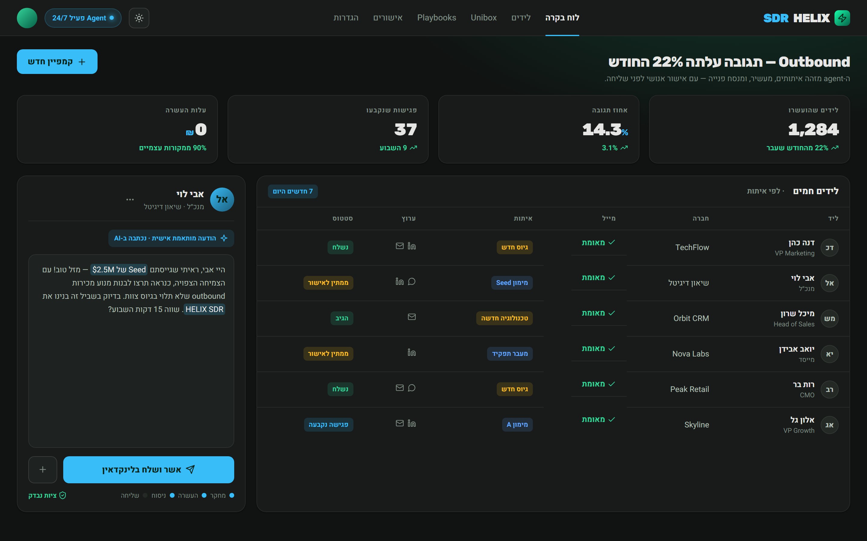The height and width of the screenshot is (541, 867).
Task: Select ממתין לאישור status in אבי לוי row
Action: click(328, 283)
